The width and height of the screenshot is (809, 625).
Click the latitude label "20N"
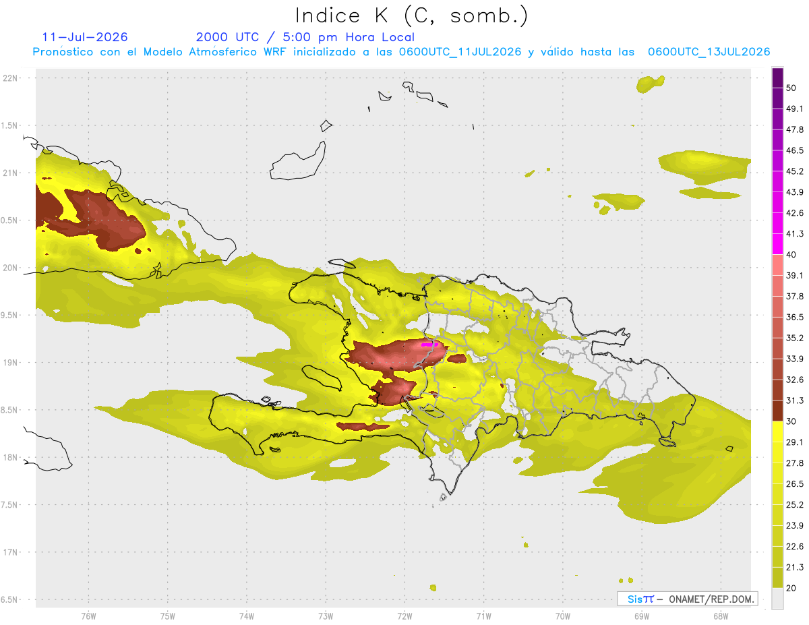(x=11, y=268)
